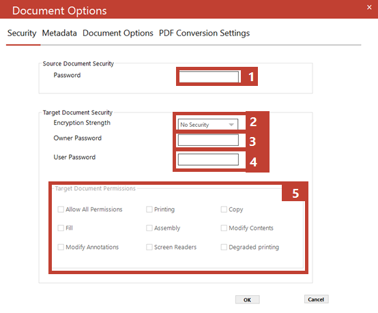378x313 pixels.
Task: Tick the Printing checkbox
Action: click(x=149, y=209)
